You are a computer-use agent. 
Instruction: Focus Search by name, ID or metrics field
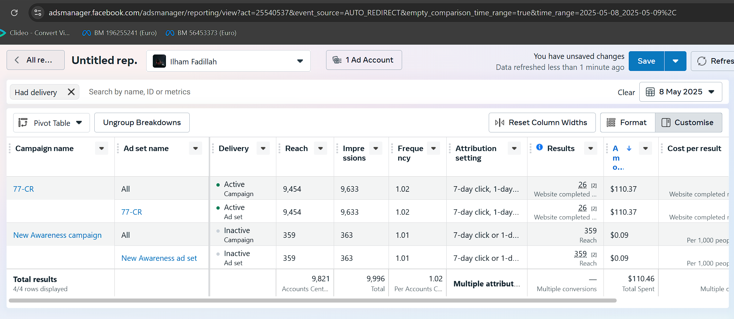[140, 92]
